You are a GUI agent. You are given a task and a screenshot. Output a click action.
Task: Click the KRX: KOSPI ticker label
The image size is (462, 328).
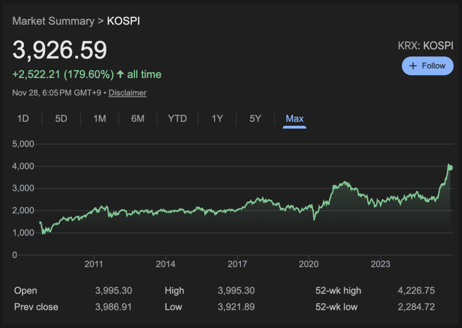425,46
